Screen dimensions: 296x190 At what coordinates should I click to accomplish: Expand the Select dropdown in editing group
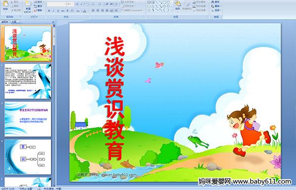(216, 10)
